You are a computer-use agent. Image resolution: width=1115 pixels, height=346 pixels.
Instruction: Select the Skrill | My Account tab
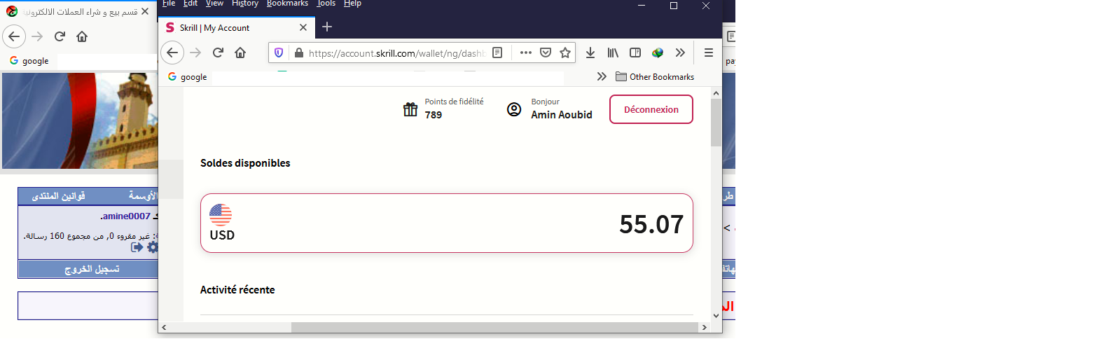click(236, 27)
